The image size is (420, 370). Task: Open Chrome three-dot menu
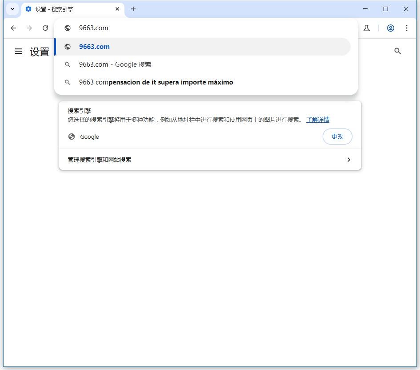coord(406,28)
